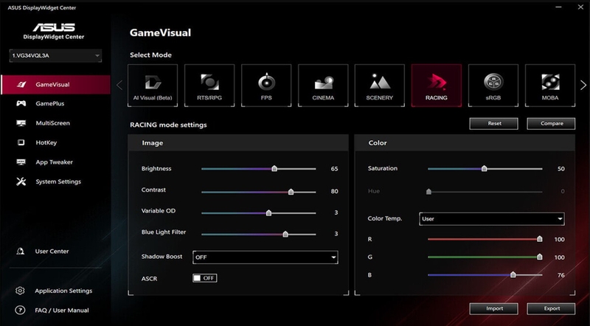The width and height of the screenshot is (590, 326).
Task: Click the Import button
Action: [493, 309]
